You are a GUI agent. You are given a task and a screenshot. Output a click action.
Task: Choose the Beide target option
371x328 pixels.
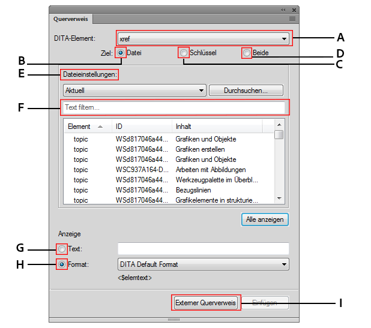247,53
